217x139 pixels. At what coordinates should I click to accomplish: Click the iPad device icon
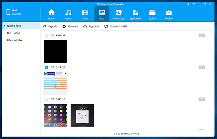click(x=8, y=12)
